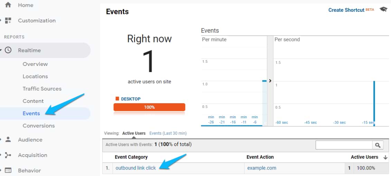
Task: Click the table search input field
Action: [x=344, y=145]
